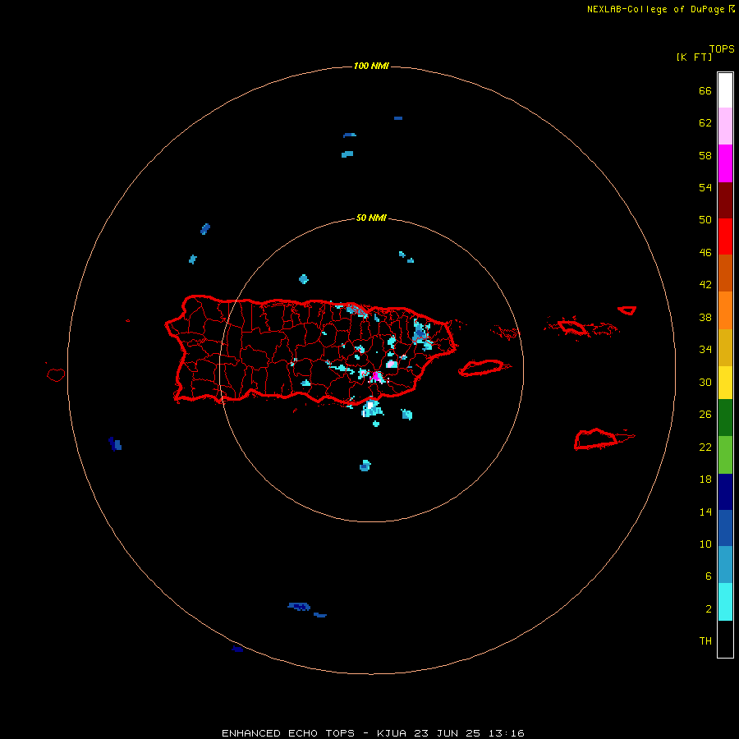Click the "6" legend value

[x=709, y=576]
